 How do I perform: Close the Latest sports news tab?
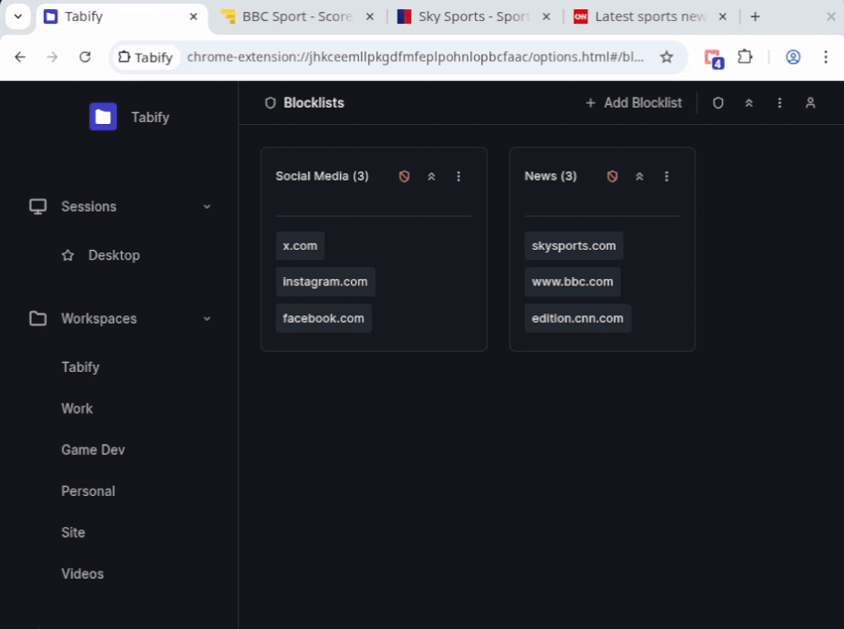pos(723,16)
